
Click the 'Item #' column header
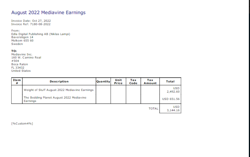click(17, 82)
